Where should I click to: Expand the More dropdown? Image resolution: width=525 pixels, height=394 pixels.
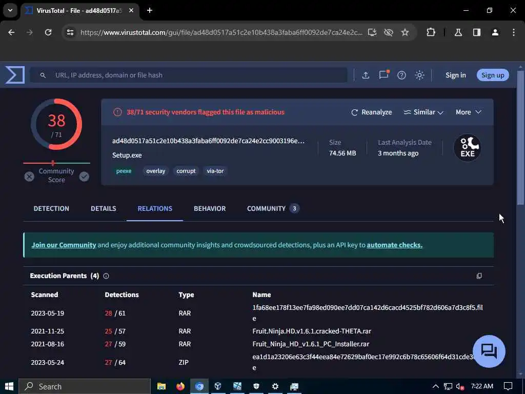(469, 112)
